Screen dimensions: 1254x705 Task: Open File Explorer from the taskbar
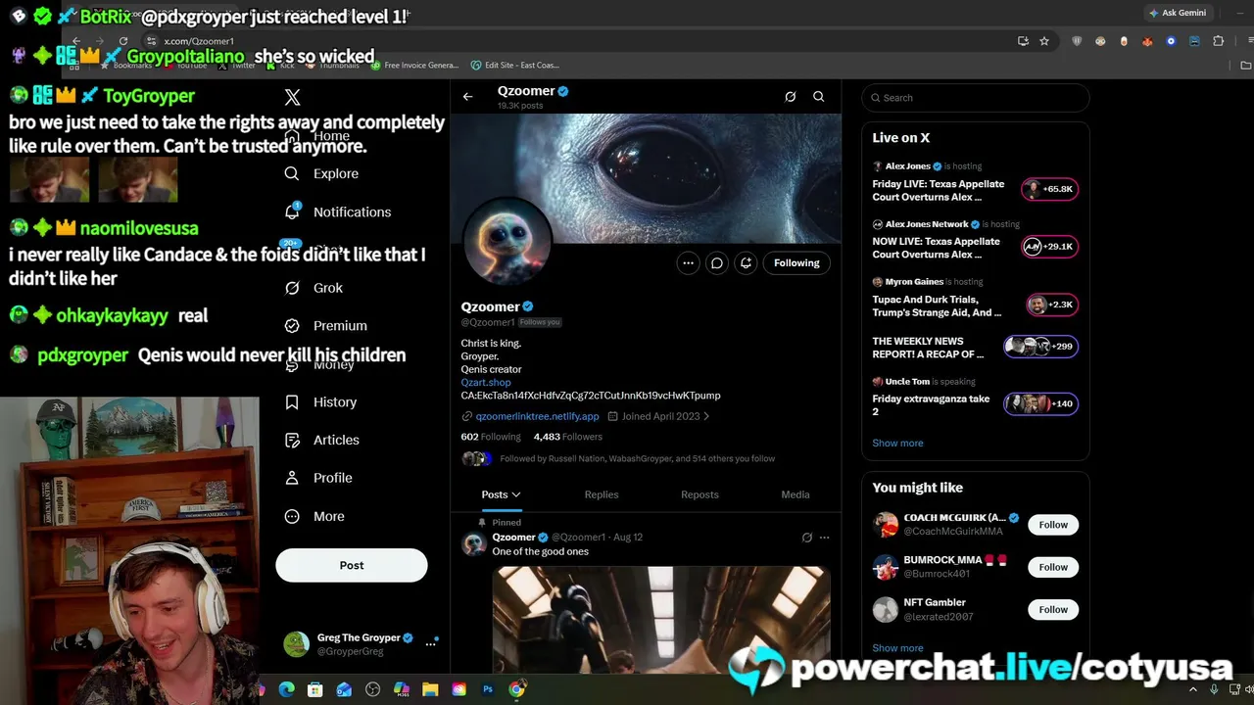(430, 689)
